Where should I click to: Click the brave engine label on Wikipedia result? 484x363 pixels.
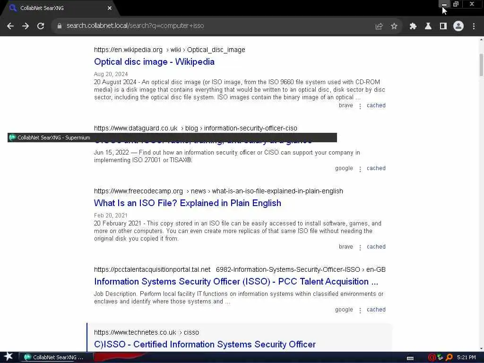click(346, 105)
